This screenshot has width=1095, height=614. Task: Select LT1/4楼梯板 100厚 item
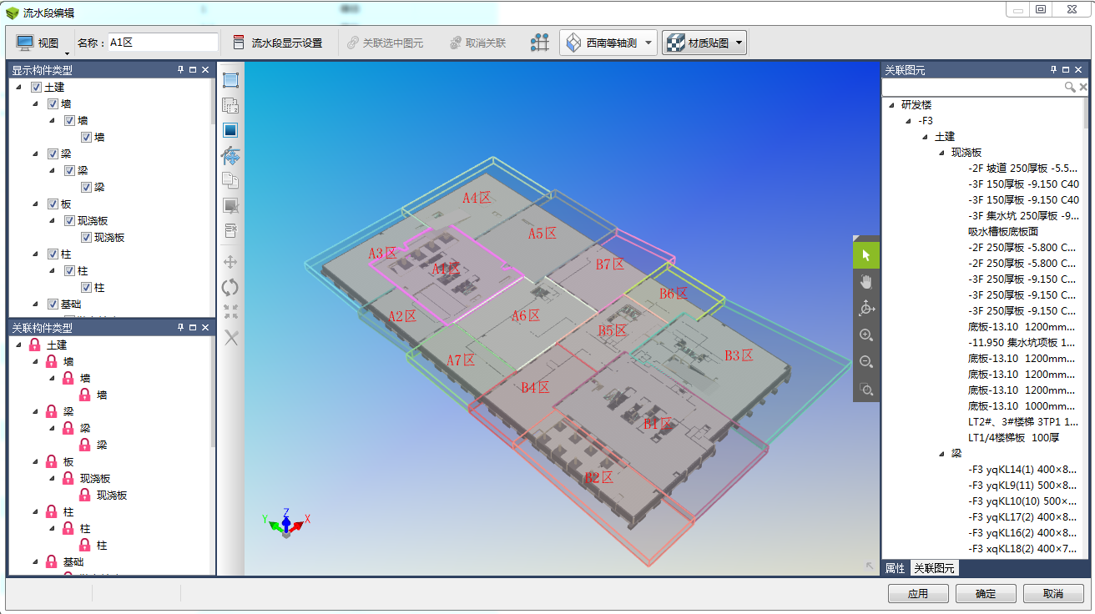1014,438
